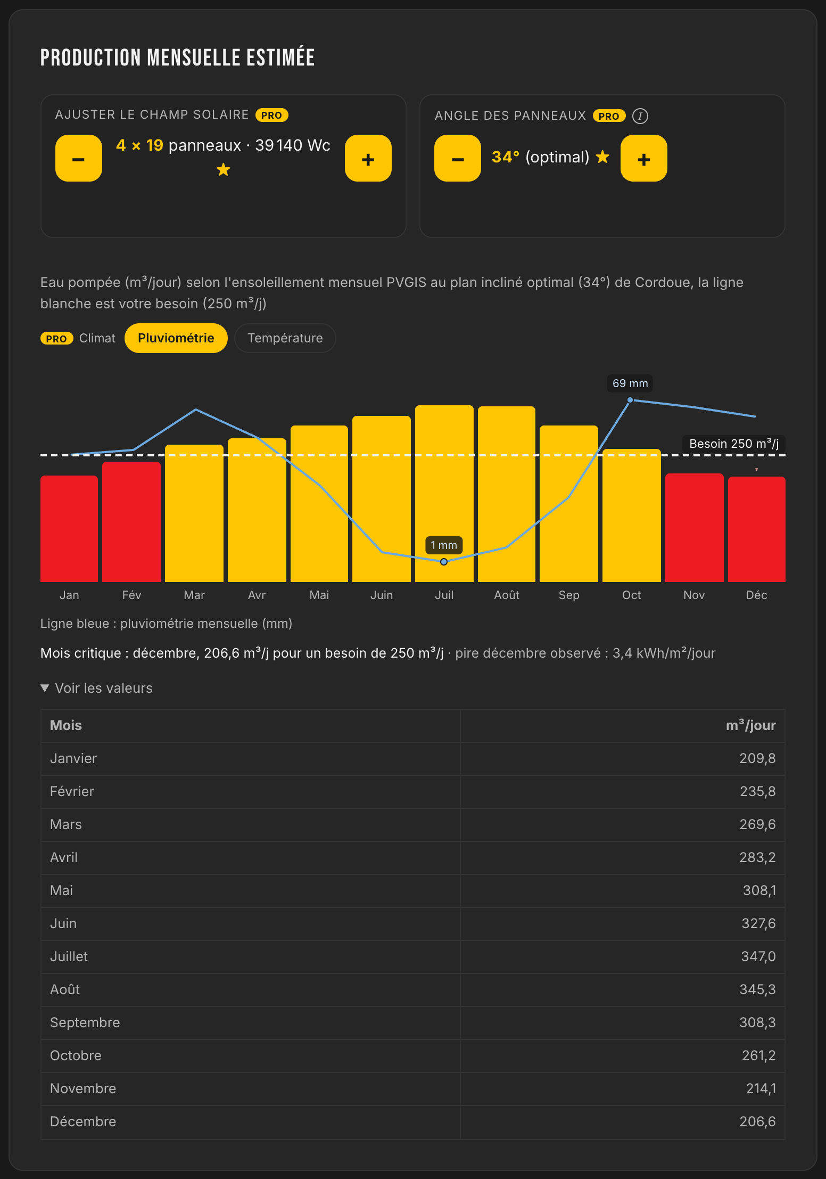Click the value 347,0 for Juillet
826x1179 pixels.
759,956
